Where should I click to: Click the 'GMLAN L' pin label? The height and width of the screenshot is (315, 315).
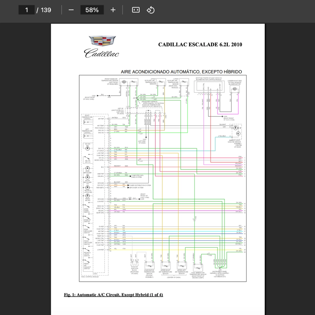(x=101, y=176)
